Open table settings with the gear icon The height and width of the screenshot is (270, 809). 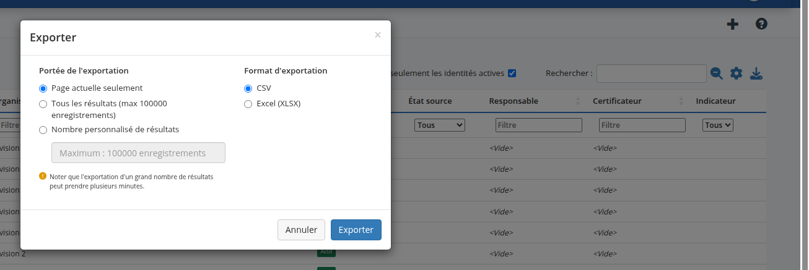point(736,74)
